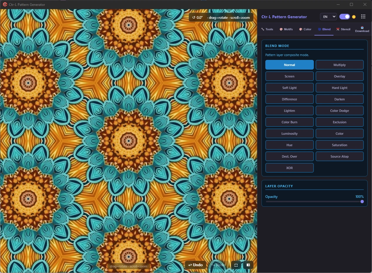Click the Ctr-L app logo in title bar

coord(5,4)
